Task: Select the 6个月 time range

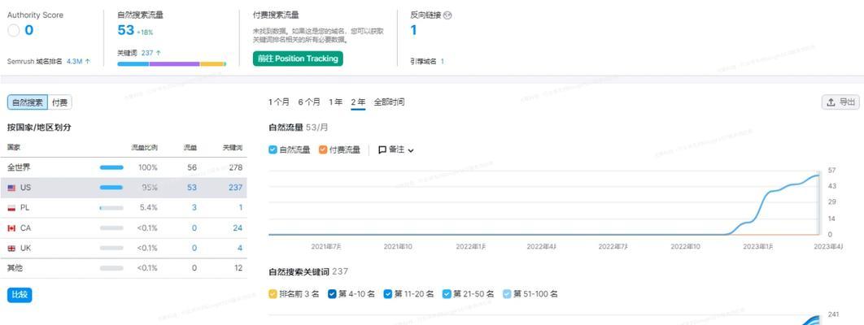Action: (x=309, y=102)
